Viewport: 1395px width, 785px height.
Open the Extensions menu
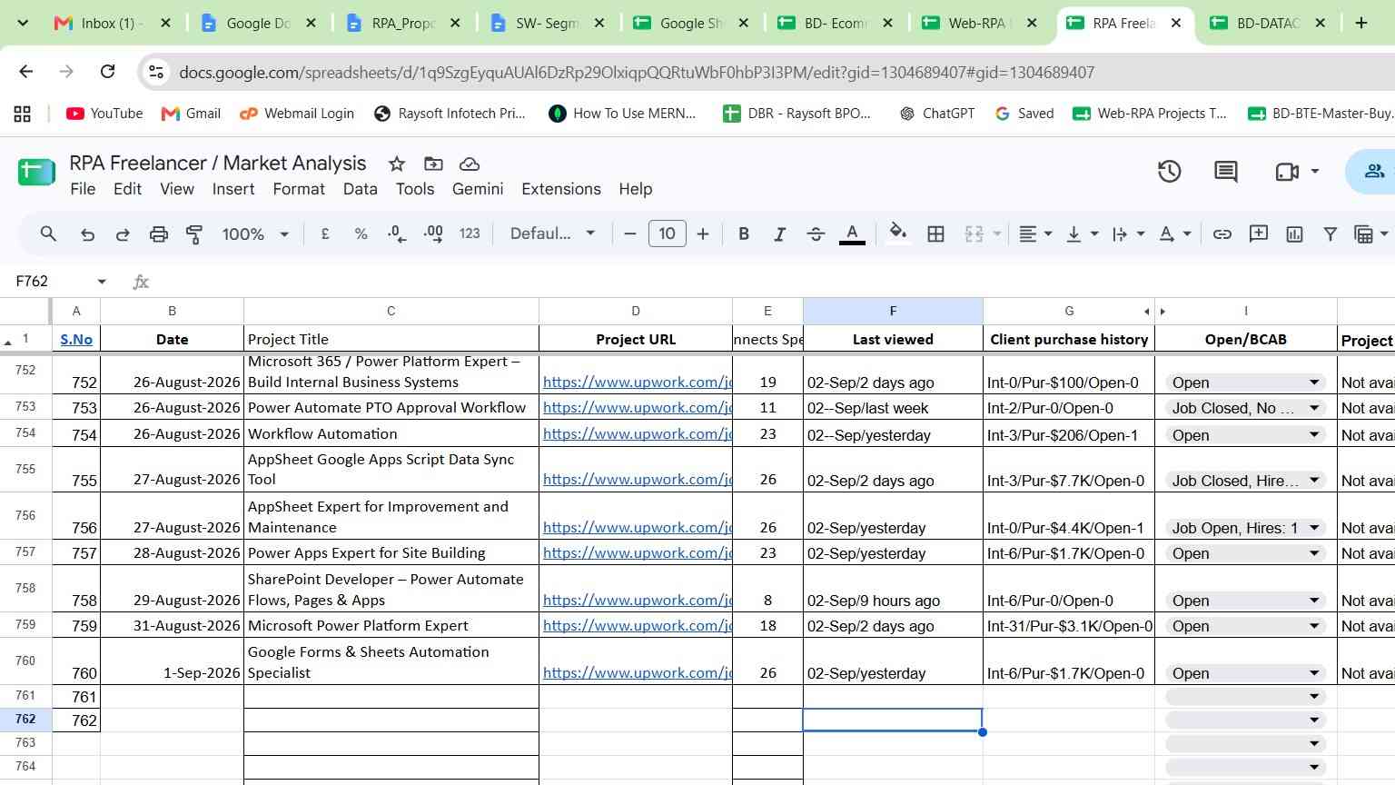coord(561,189)
